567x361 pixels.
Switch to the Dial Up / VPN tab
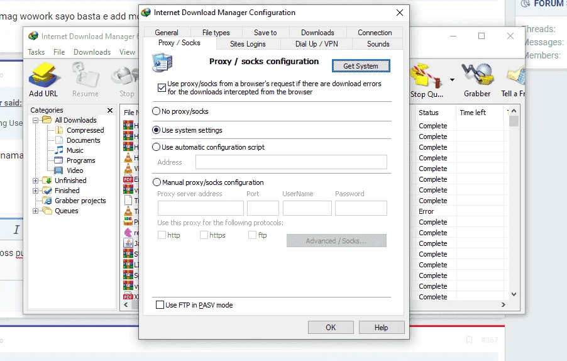pos(316,44)
